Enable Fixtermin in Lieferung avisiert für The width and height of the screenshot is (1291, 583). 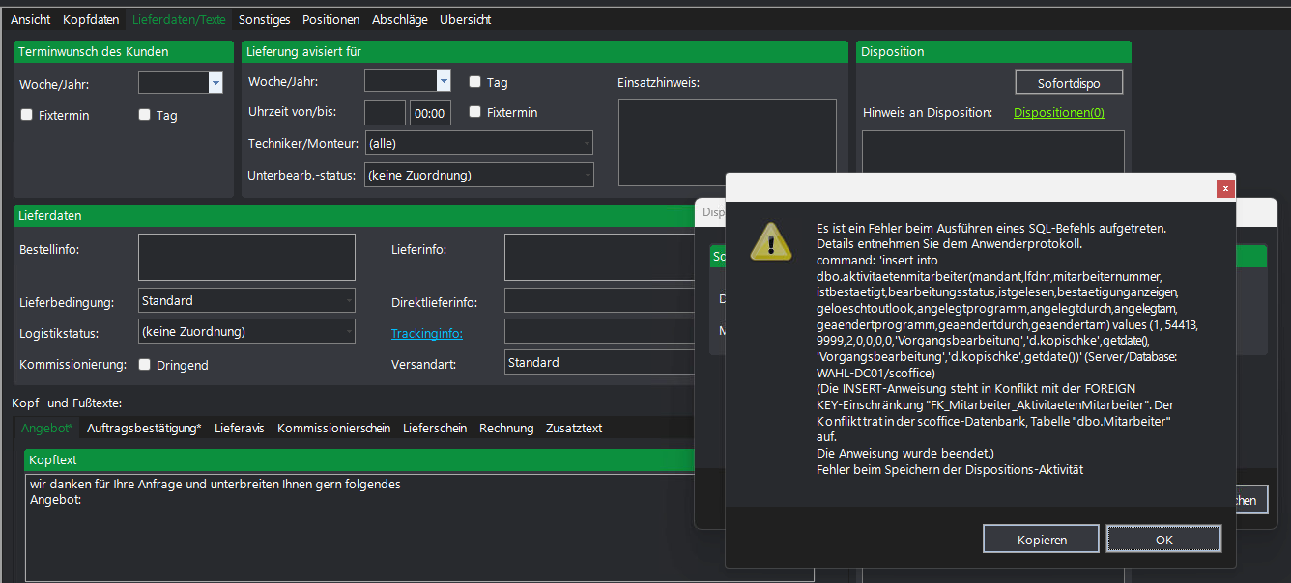coord(475,112)
